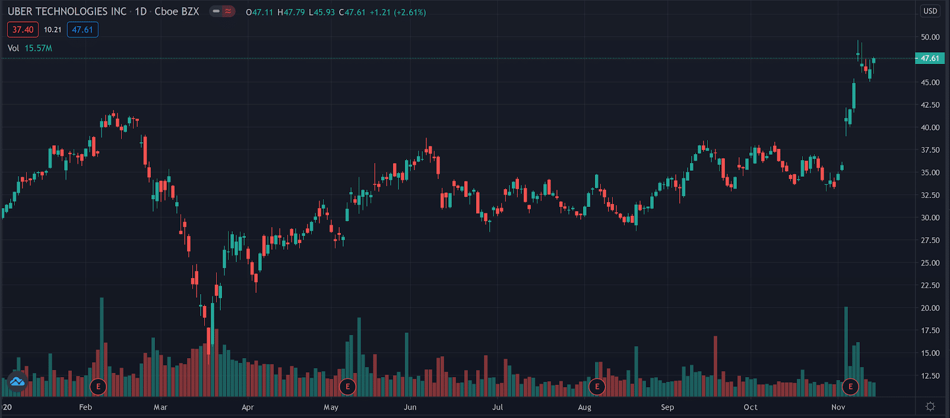Click the green 47.61 price axis label
Image resolution: width=950 pixels, height=418 pixels.
pos(930,58)
